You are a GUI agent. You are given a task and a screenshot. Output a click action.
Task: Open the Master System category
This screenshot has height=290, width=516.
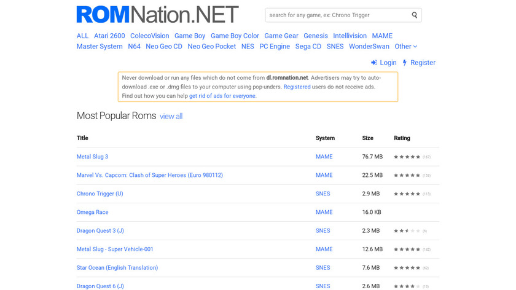pos(100,47)
